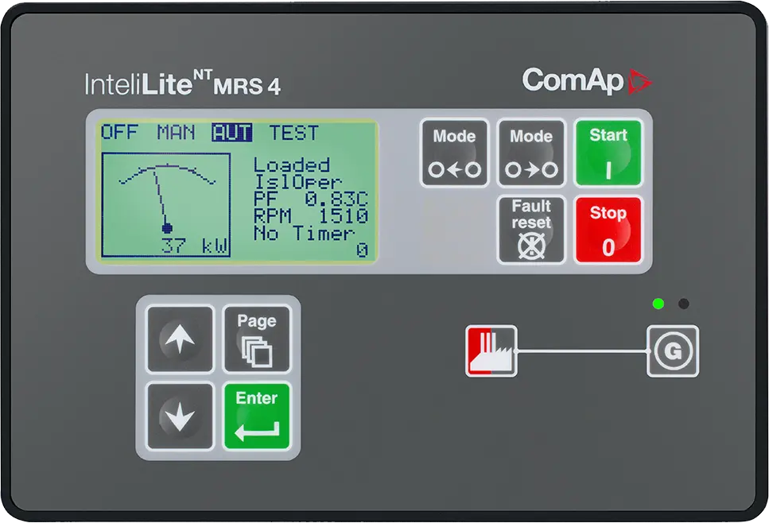Click the power gauge needle on display
This screenshot has width=769, height=523.
coord(161,200)
